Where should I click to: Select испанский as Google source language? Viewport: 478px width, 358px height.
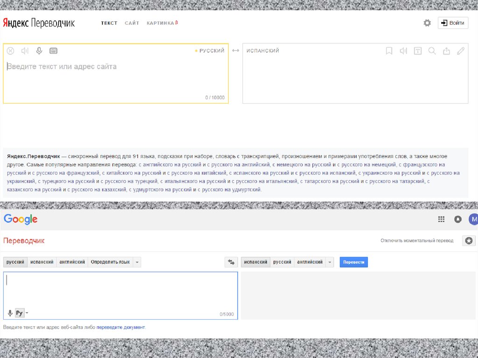42,262
